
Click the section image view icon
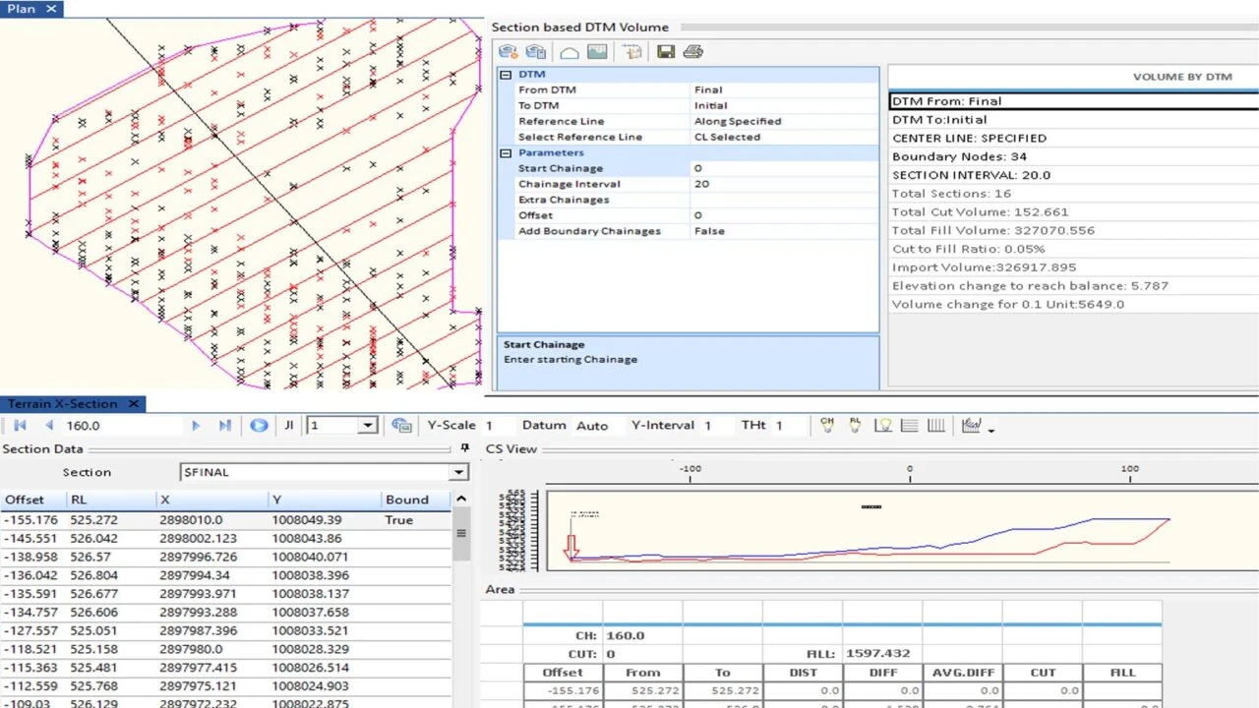pos(596,52)
